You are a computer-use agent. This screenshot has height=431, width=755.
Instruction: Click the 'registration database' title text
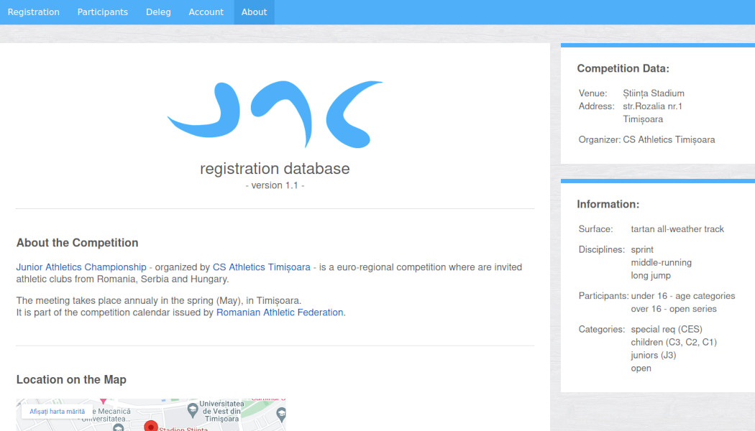275,169
